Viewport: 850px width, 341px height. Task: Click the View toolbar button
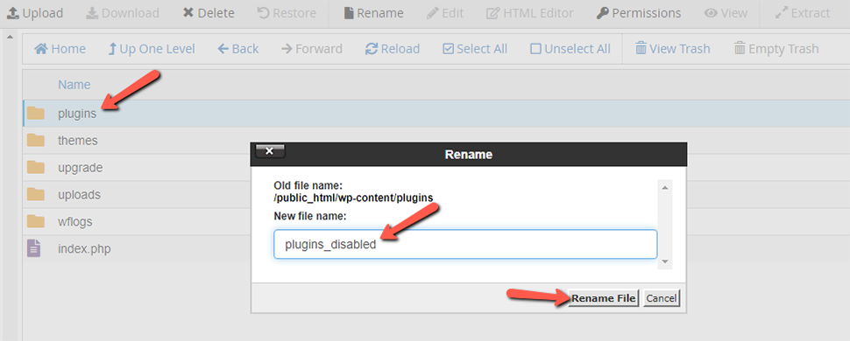pyautogui.click(x=726, y=13)
